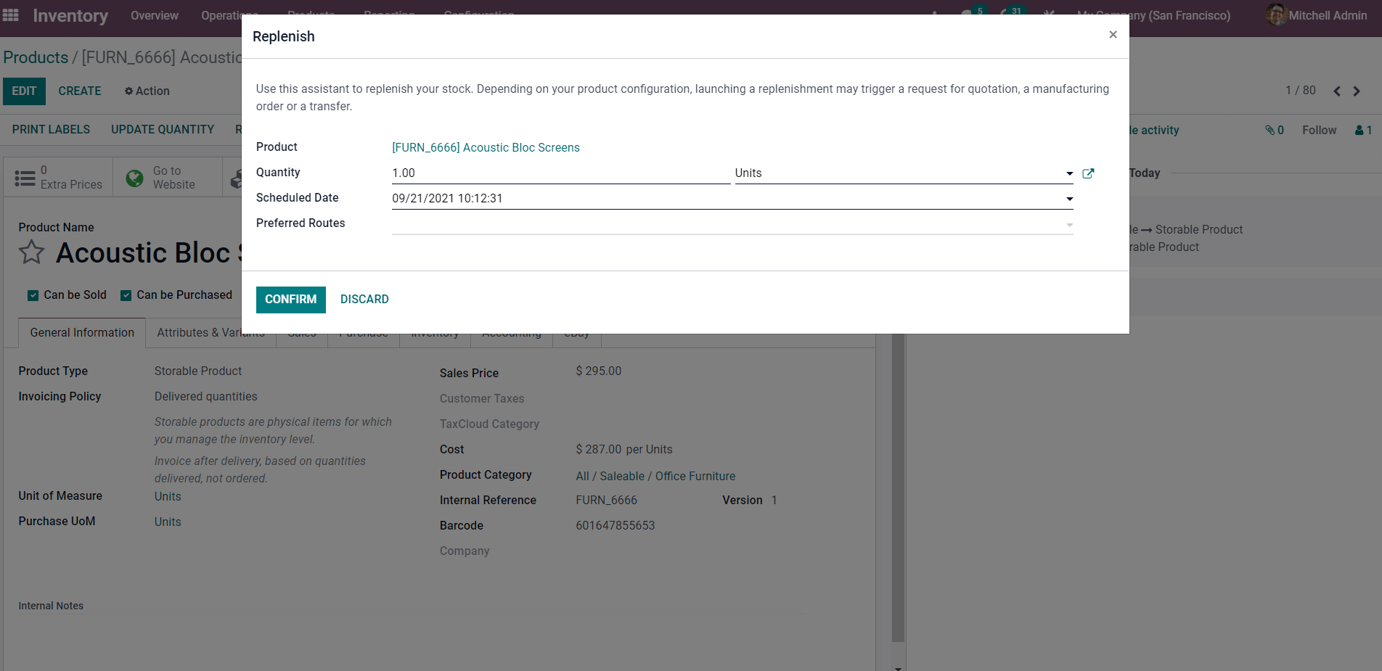Image resolution: width=1382 pixels, height=671 pixels.
Task: Click the Products breadcrumb link
Action: [x=36, y=57]
